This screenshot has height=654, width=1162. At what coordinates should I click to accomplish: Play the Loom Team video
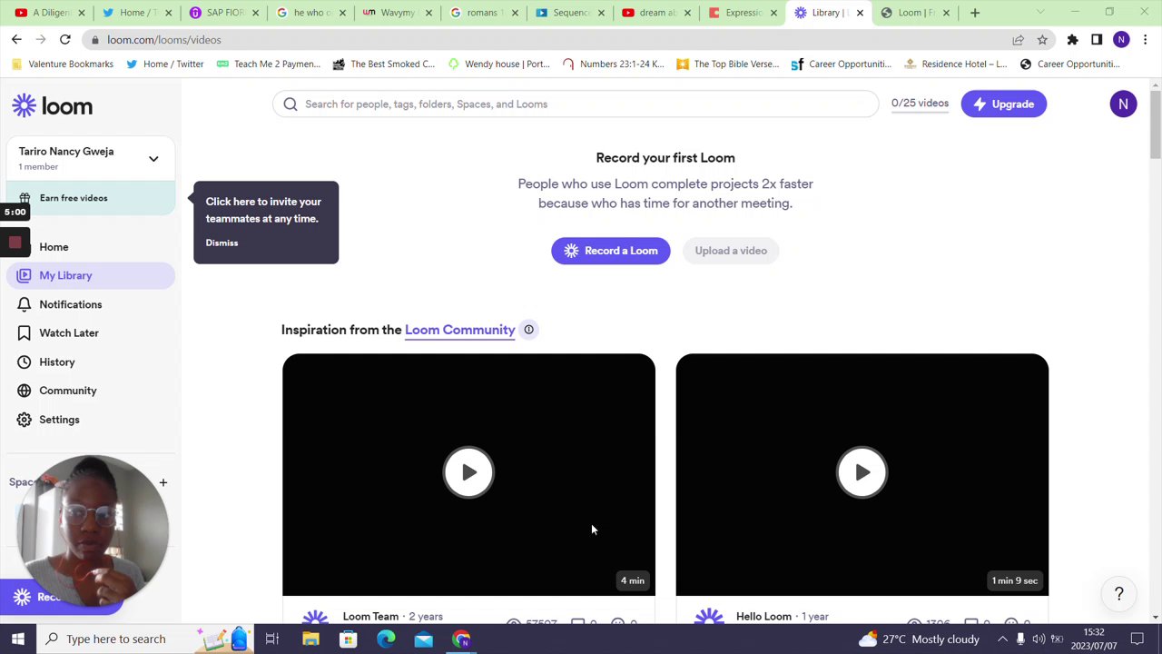[x=468, y=472]
